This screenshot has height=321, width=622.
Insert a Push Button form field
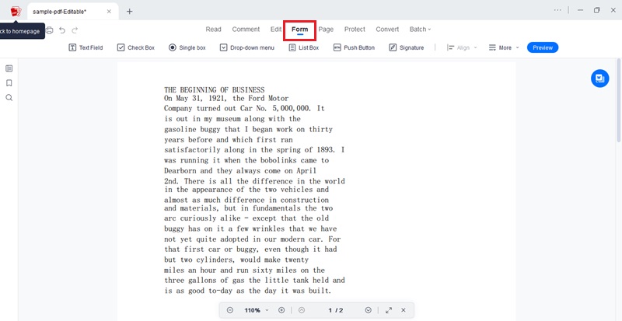(x=354, y=47)
